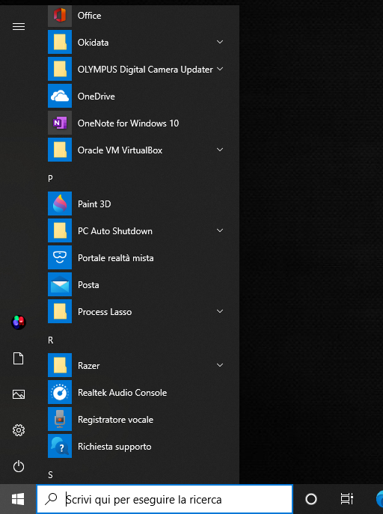Click the Cortana circle icon on taskbar
Image resolution: width=383 pixels, height=514 pixels.
[311, 499]
